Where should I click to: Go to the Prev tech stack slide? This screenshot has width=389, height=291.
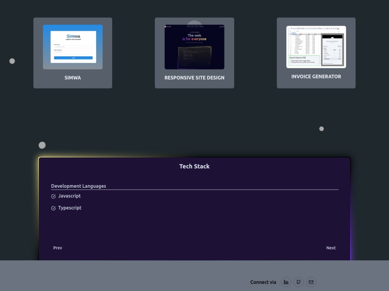(x=58, y=248)
